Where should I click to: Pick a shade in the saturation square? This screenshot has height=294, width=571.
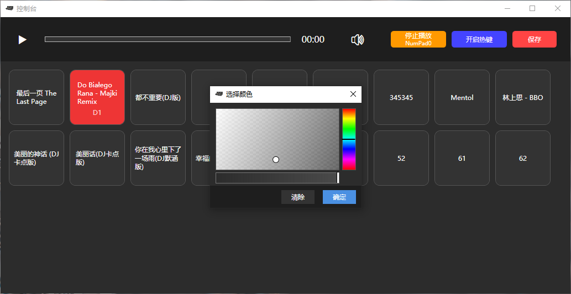pos(277,139)
